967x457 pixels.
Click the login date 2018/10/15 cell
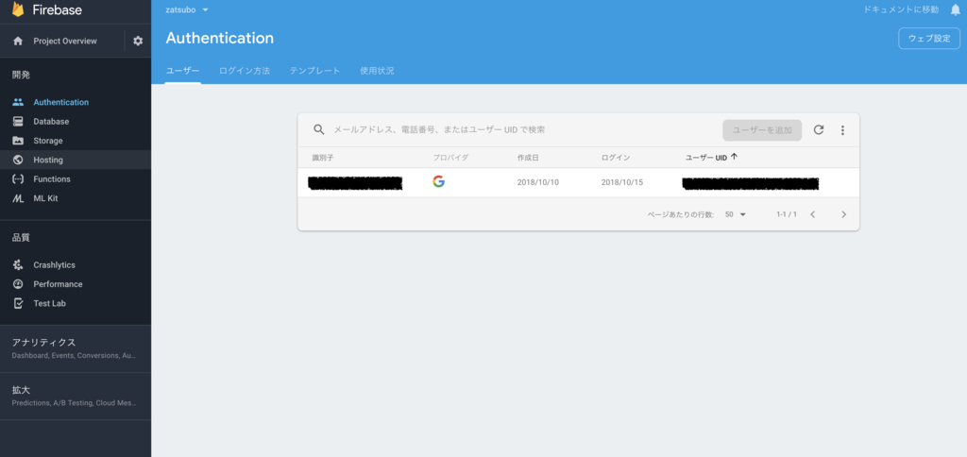coord(621,182)
